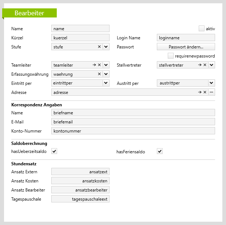Clear the Stellvertreter field with X icon

(x=205, y=65)
